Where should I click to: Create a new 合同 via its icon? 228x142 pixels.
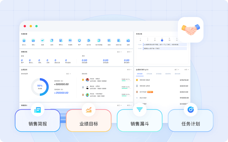pyautogui.click(x=52, y=41)
